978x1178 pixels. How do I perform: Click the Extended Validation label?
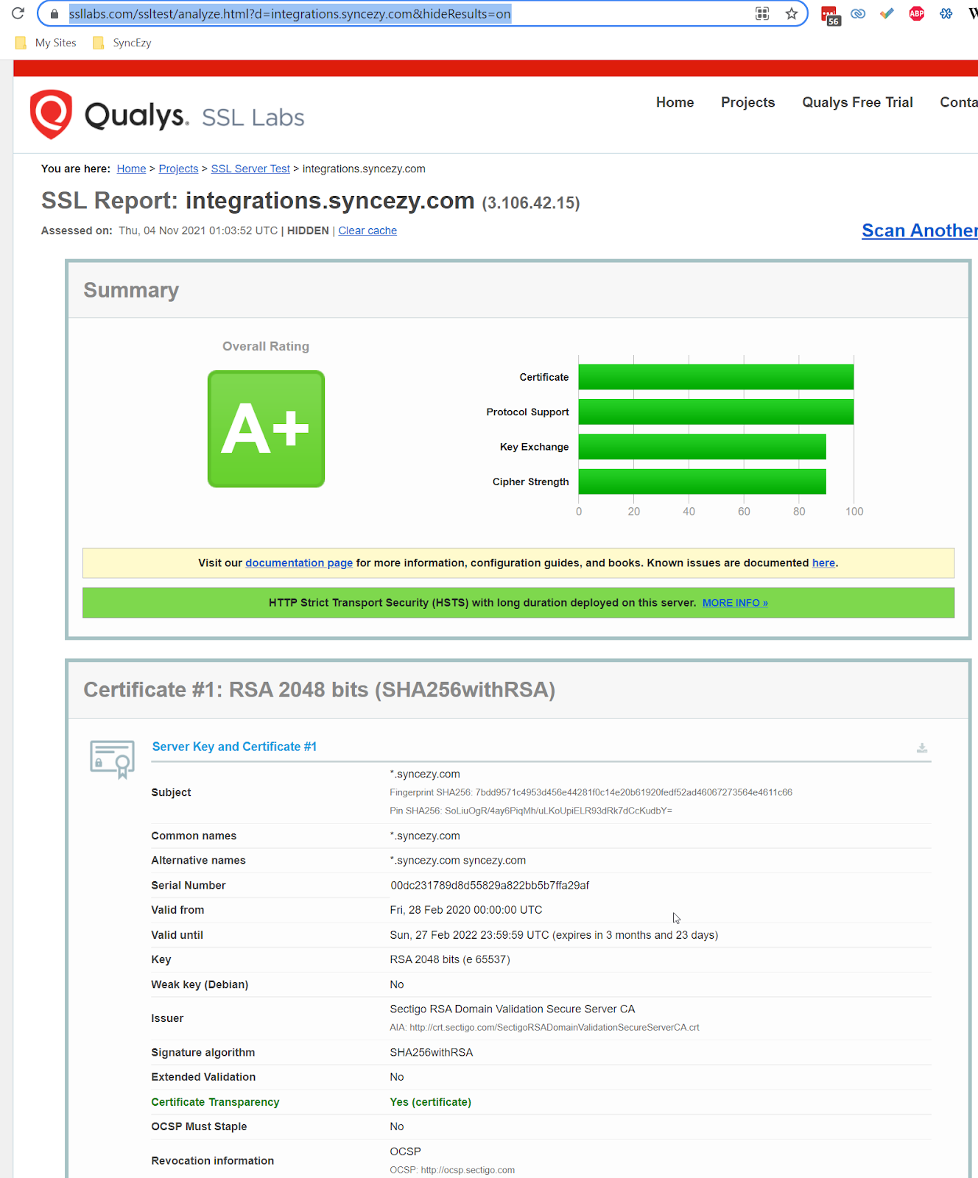tap(203, 1076)
